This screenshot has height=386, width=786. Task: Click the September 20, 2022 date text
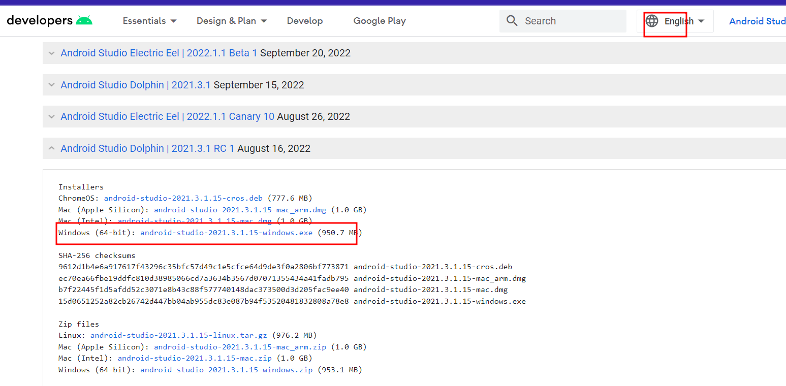point(305,53)
